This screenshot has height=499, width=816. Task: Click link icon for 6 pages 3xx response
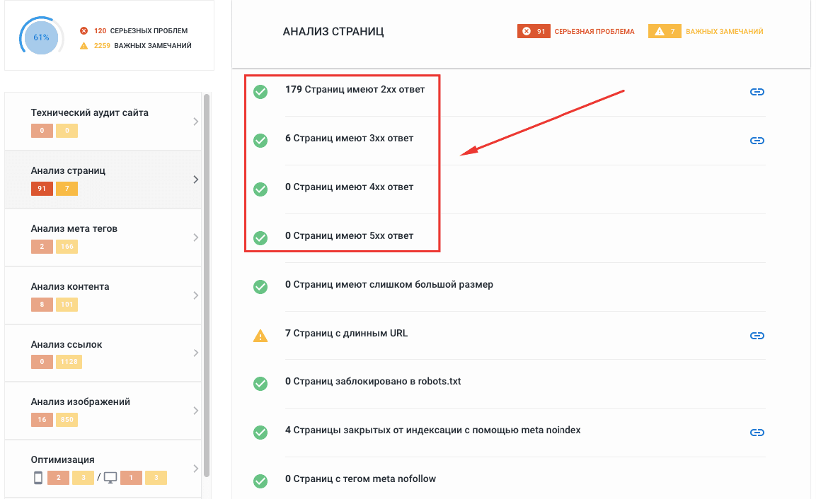point(757,141)
